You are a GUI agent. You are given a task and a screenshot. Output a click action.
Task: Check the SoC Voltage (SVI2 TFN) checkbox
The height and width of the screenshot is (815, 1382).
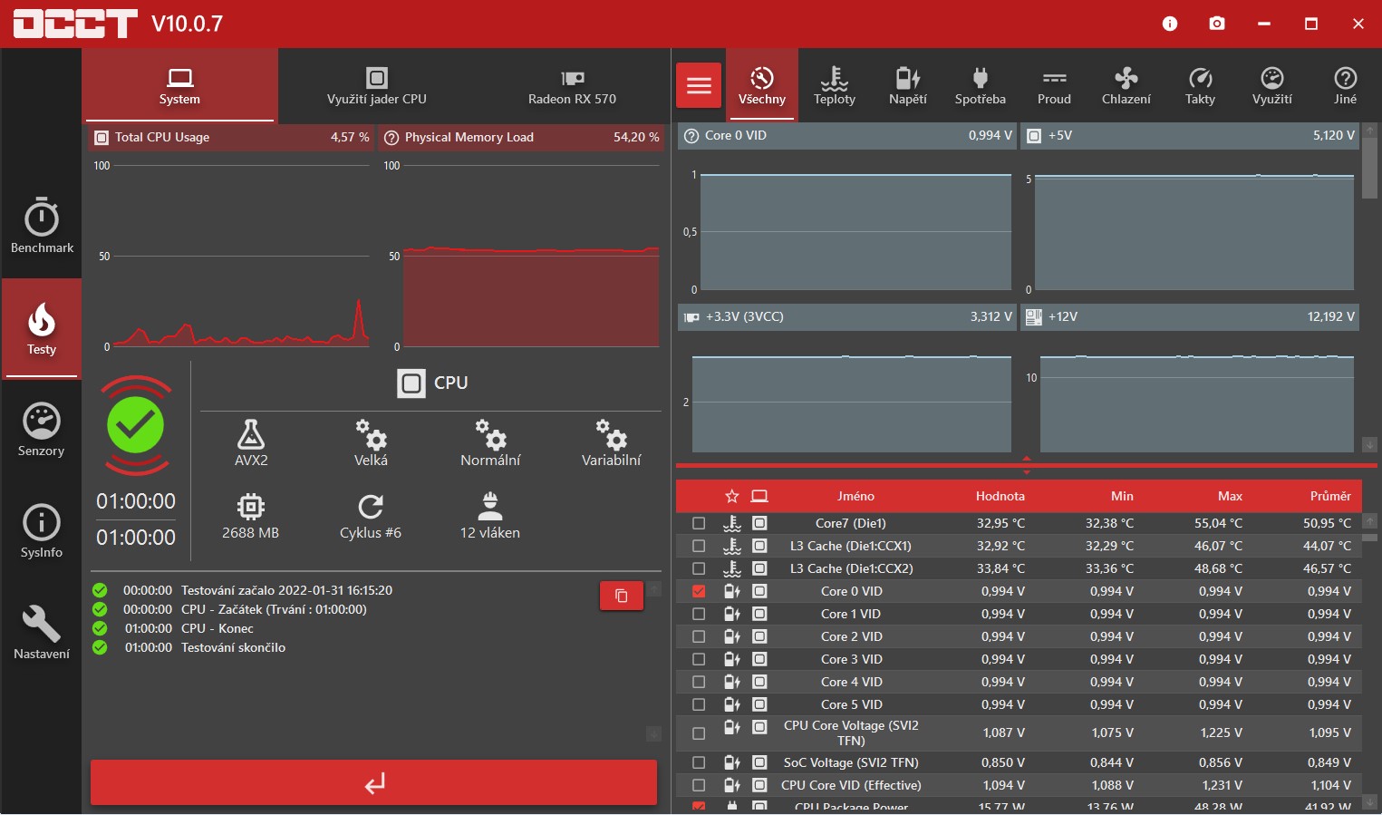[699, 762]
